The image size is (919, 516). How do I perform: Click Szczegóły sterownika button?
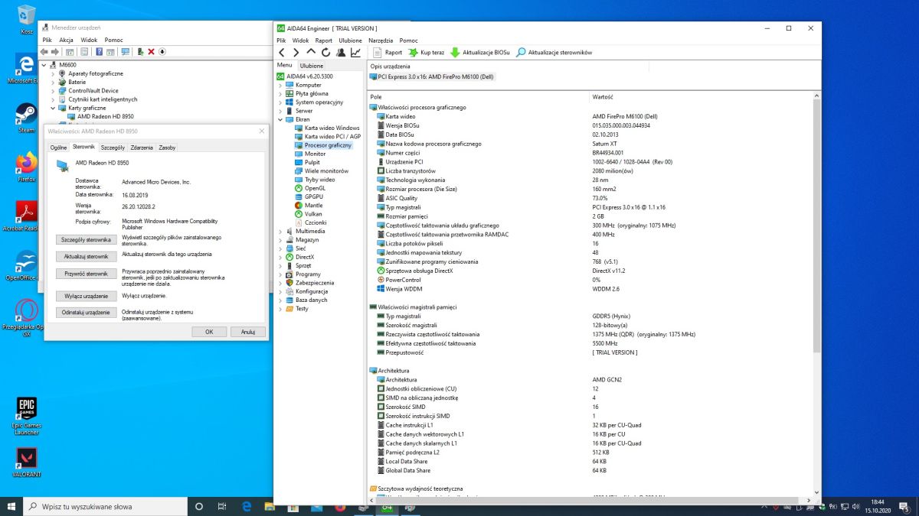coord(86,239)
